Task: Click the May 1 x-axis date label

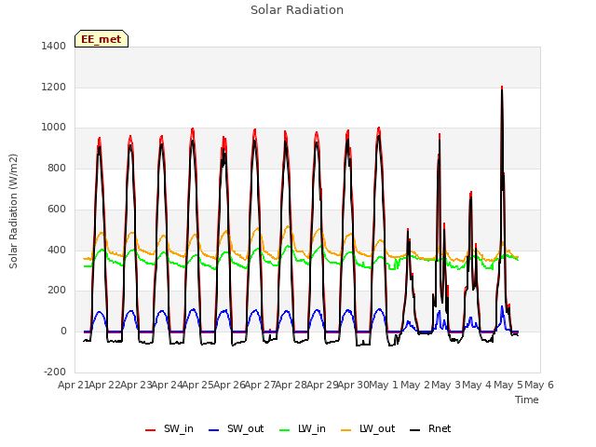Action: pyautogui.click(x=384, y=385)
